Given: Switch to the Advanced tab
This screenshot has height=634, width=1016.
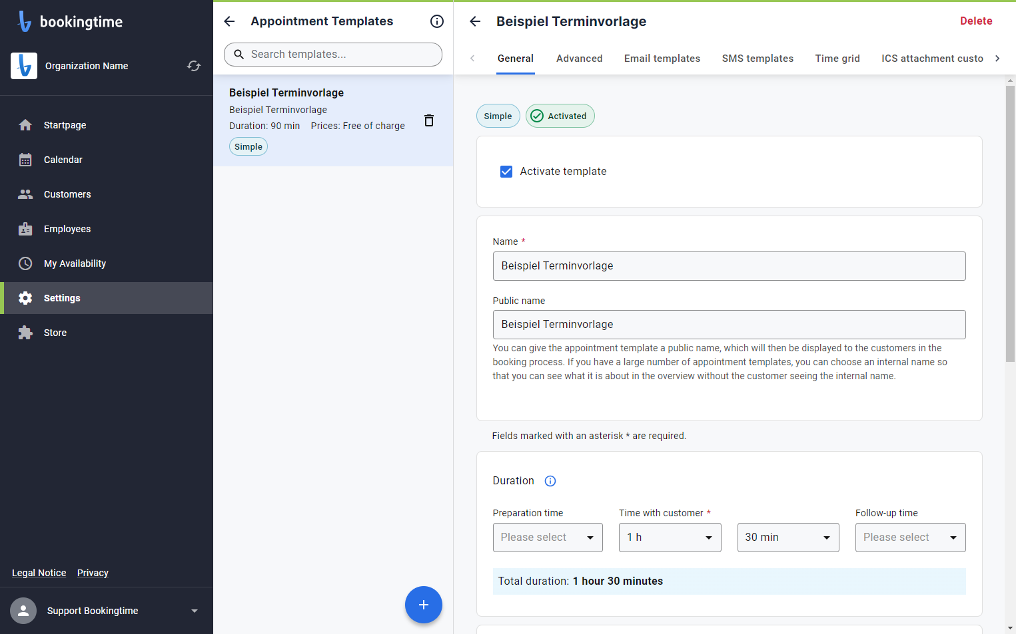Looking at the screenshot, I should (580, 59).
